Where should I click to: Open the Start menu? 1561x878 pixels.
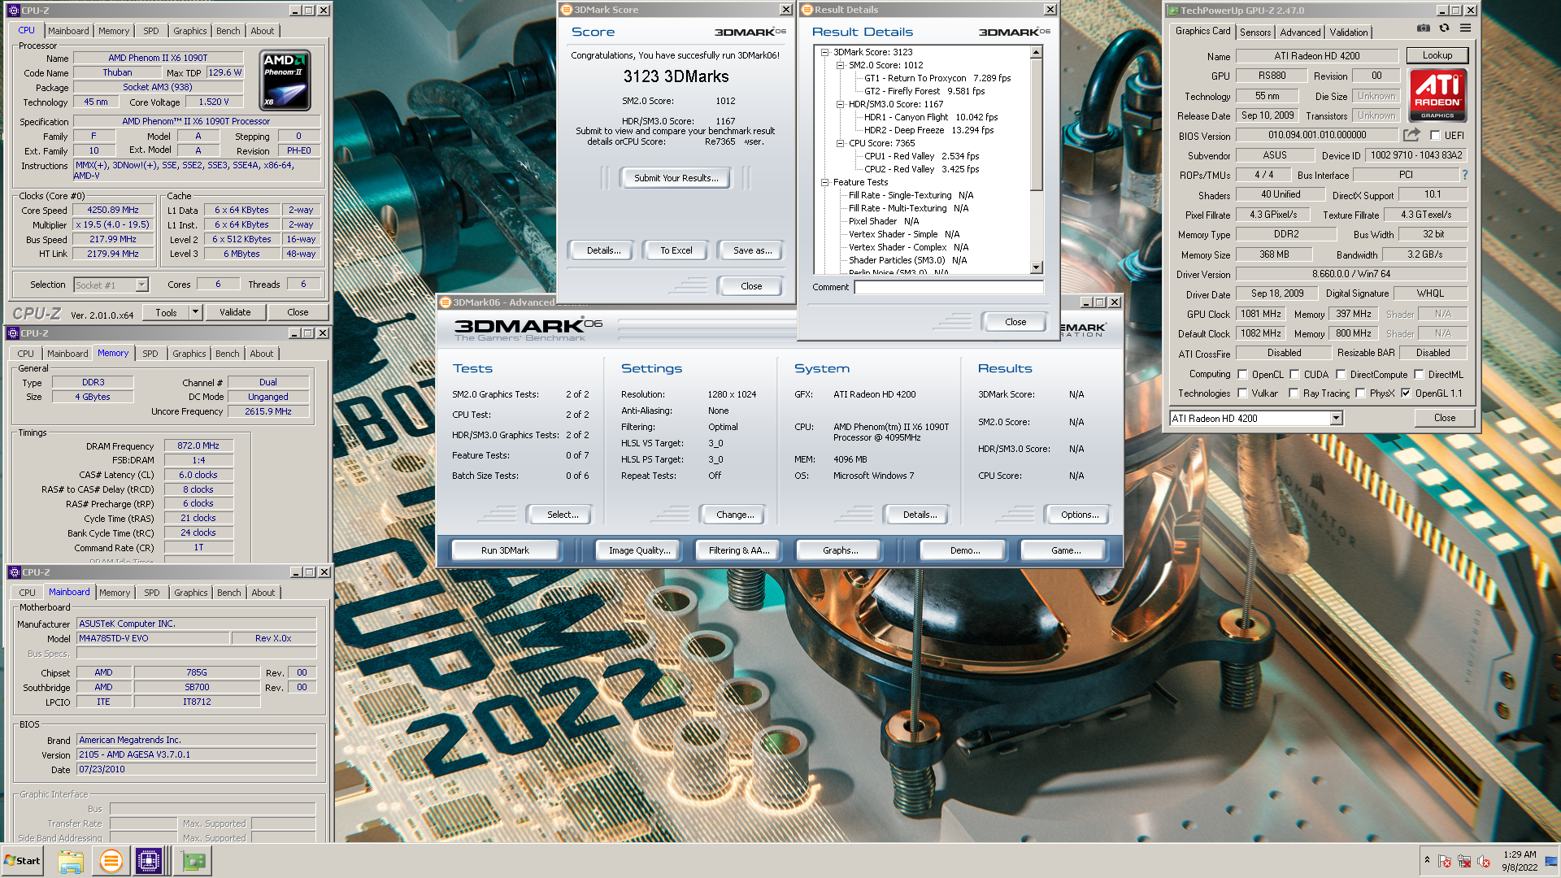pos(23,861)
